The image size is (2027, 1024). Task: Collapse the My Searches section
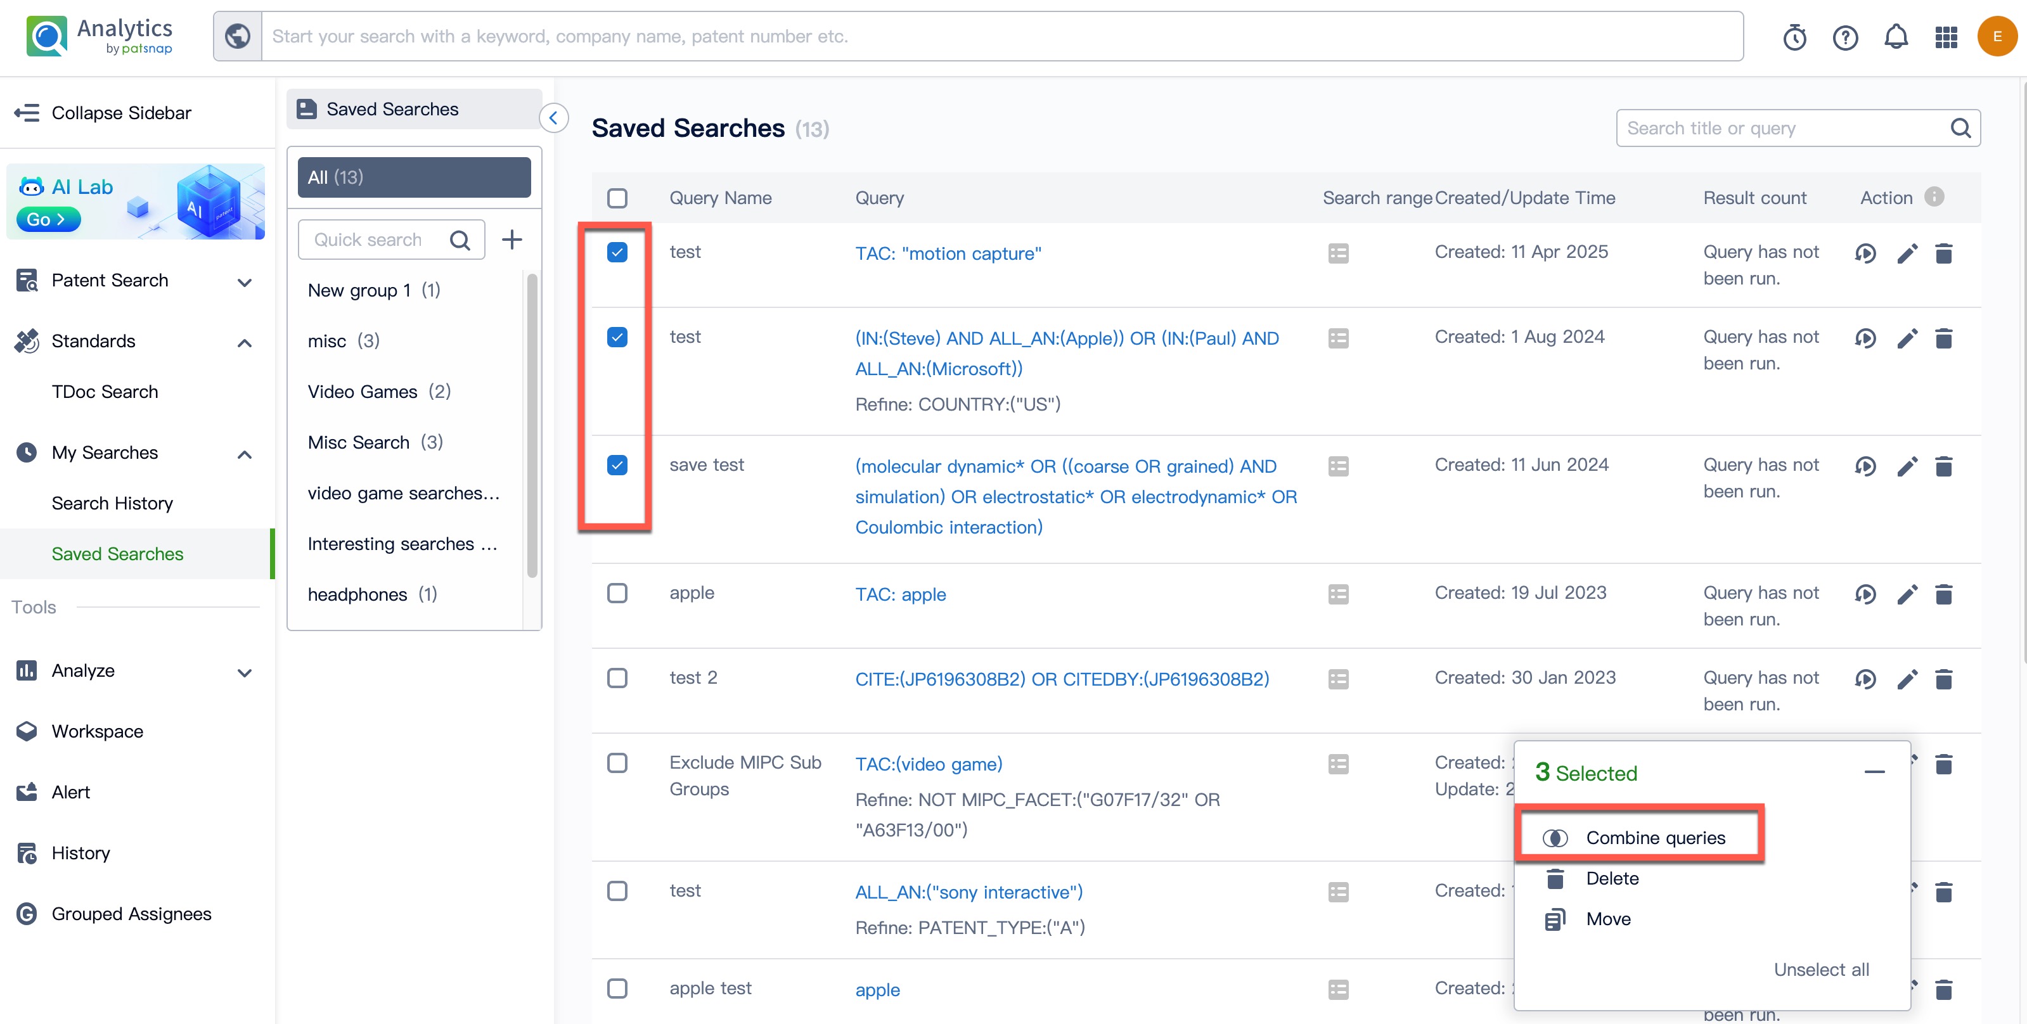click(245, 454)
